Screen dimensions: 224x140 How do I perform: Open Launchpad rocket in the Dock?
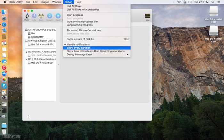(x=4, y=18)
